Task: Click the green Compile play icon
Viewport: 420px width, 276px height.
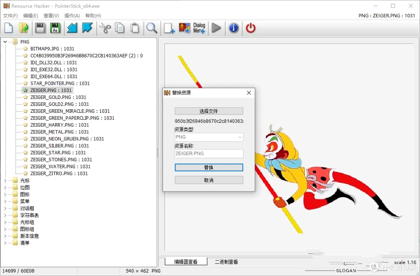Action: click(x=216, y=28)
